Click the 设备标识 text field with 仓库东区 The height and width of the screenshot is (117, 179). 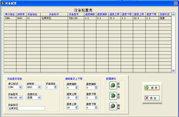pyautogui.click(x=26, y=108)
